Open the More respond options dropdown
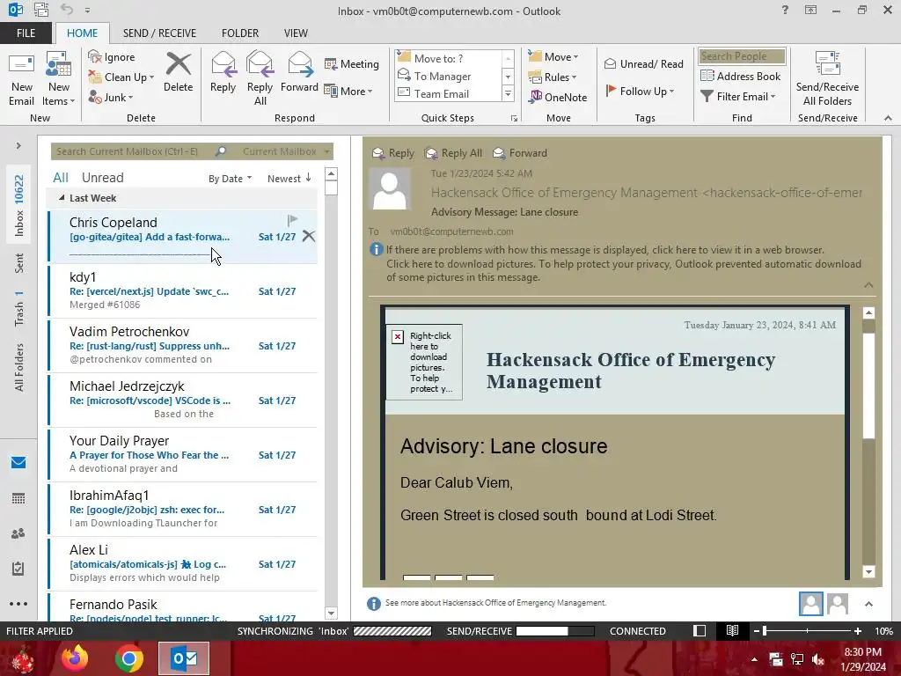This screenshot has height=676, width=901. click(348, 91)
